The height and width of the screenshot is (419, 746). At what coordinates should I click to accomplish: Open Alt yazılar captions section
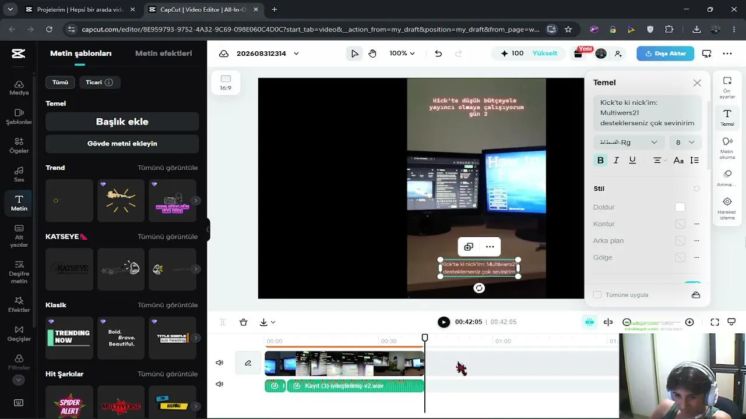(19, 236)
